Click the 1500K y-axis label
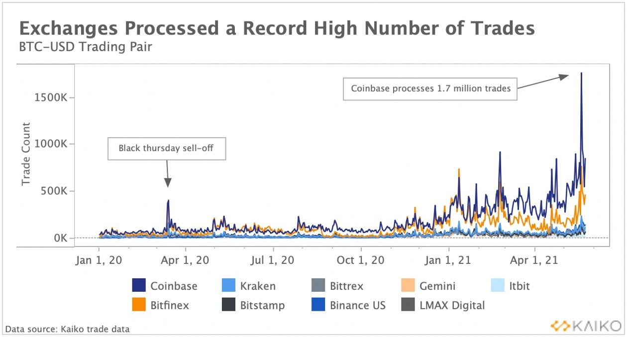The height and width of the screenshot is (337, 627). click(x=50, y=97)
